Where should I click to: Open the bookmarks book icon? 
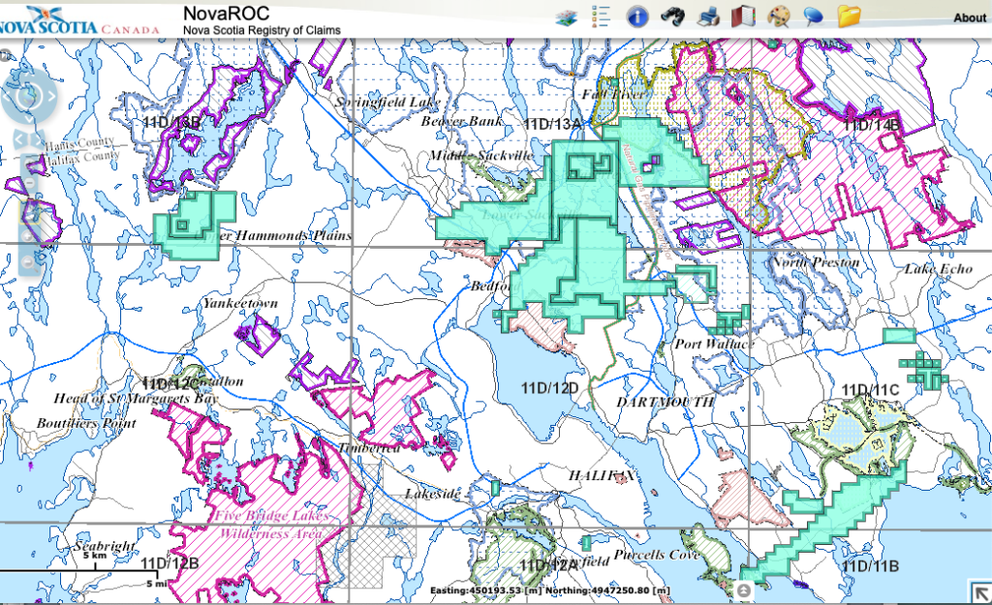click(743, 16)
